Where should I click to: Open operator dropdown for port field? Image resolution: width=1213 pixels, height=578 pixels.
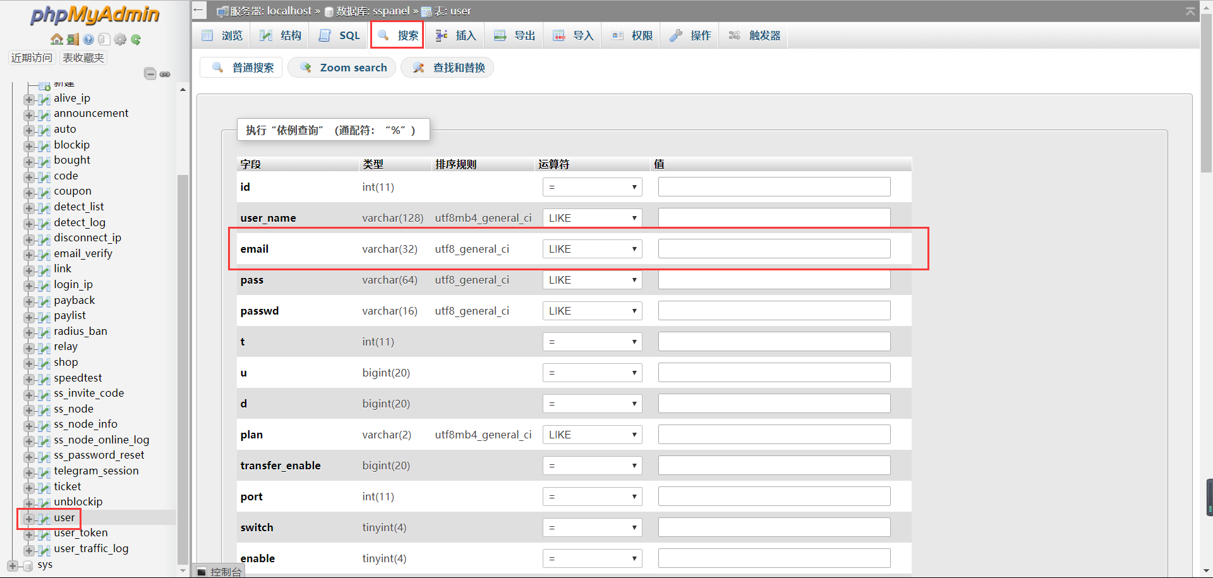pyautogui.click(x=593, y=497)
